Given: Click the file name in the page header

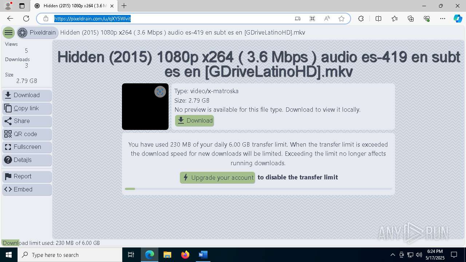Looking at the screenshot, I should (x=182, y=33).
